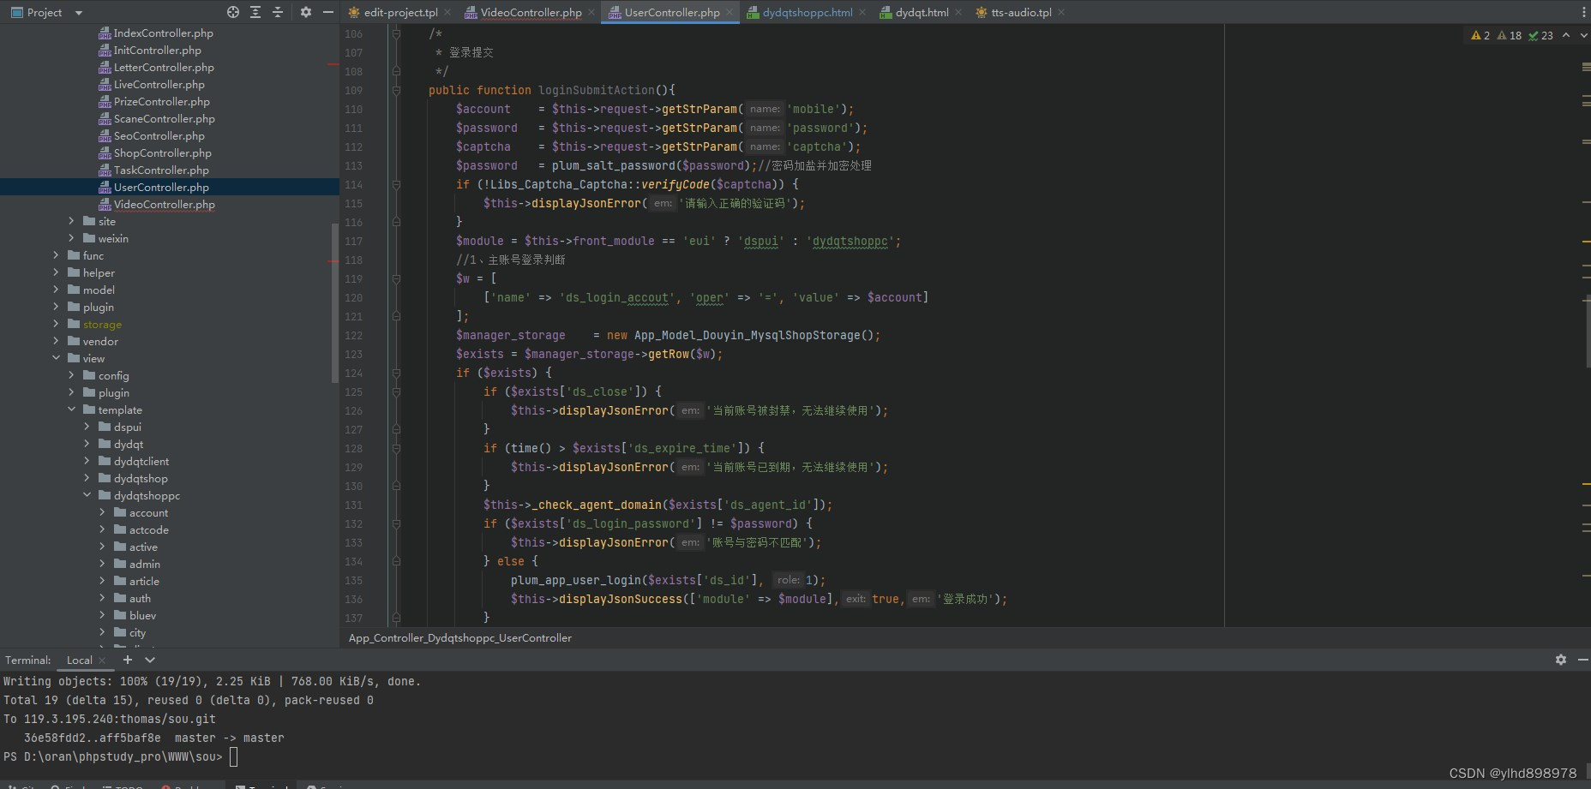Select the dydqtclient folder

(133, 461)
